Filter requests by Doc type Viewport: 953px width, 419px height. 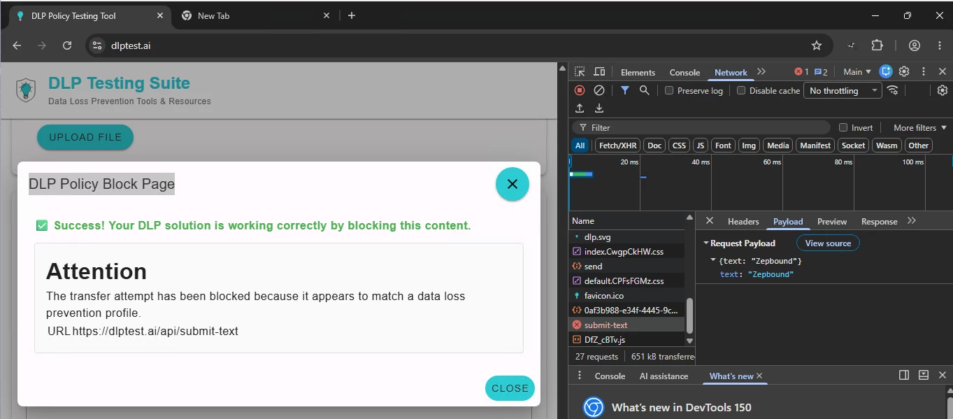coord(654,145)
